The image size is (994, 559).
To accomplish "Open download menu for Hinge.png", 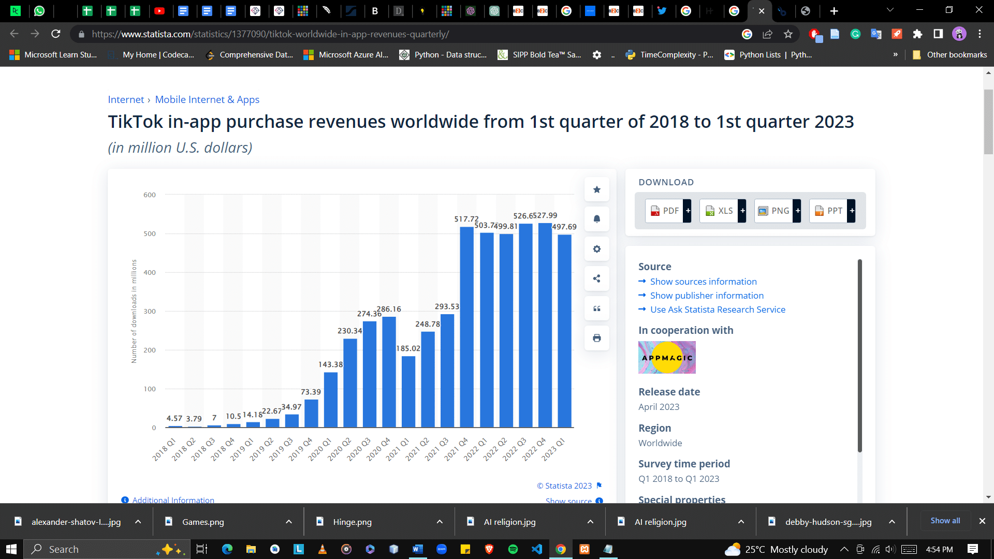I will [x=440, y=522].
